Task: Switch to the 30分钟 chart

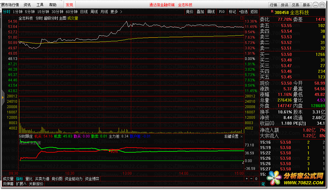Action: tap(57, 12)
